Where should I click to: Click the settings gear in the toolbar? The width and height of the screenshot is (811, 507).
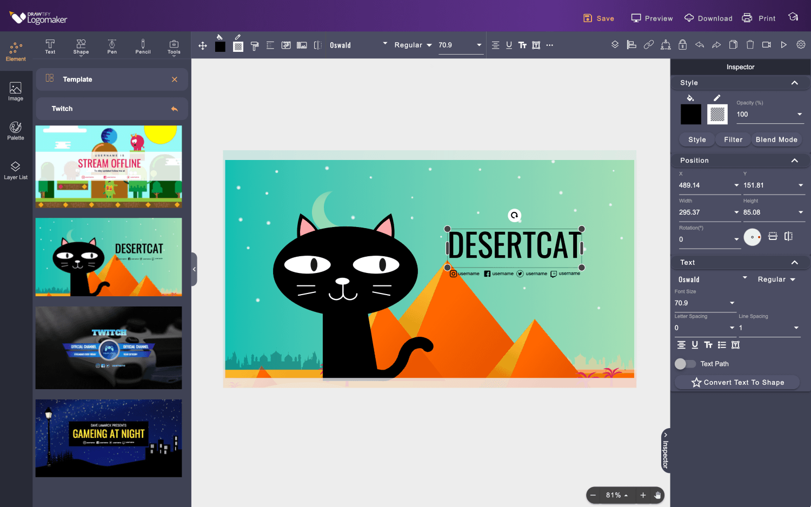pos(801,45)
